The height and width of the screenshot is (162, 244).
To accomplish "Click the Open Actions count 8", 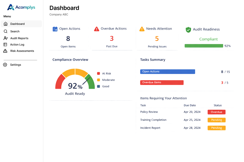I will point(68,38).
